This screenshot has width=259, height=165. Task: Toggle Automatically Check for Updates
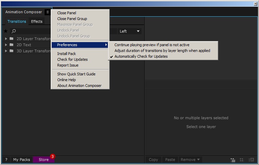click(x=163, y=56)
